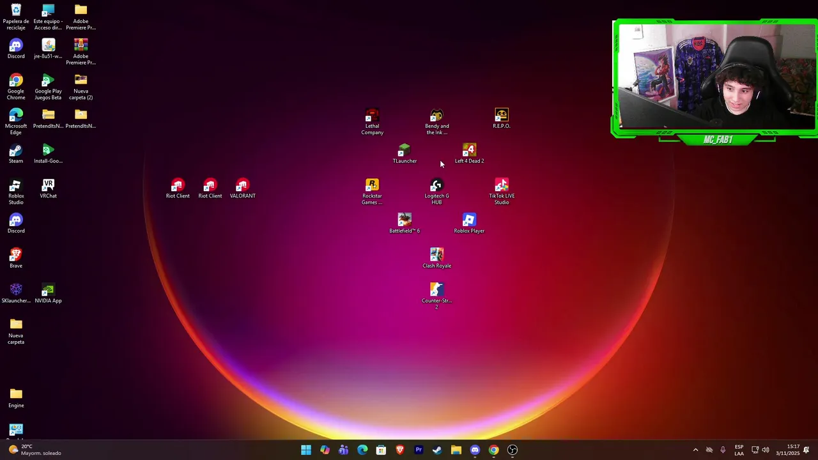Open Google Chrome desktop shortcut
818x460 pixels.
pos(16,87)
